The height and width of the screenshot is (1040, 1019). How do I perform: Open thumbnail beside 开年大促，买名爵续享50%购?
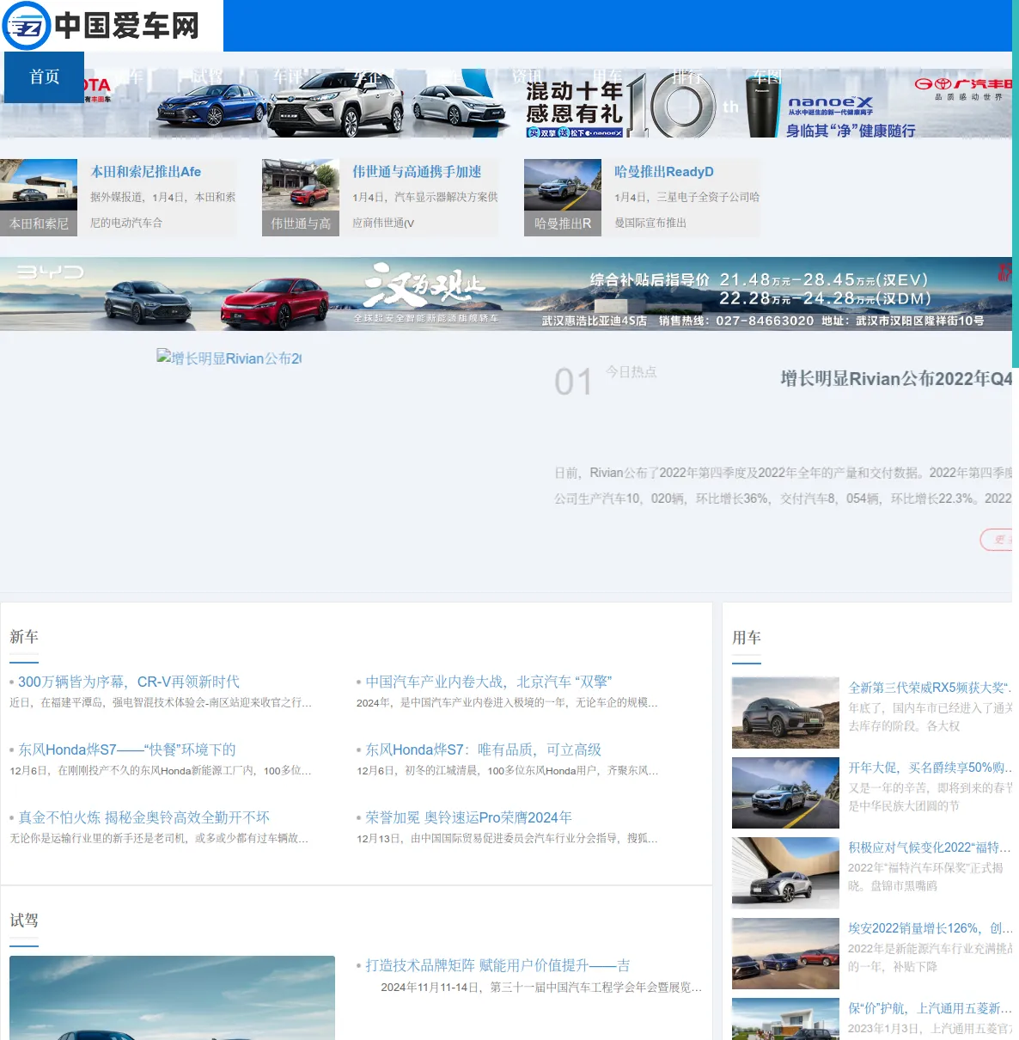pos(785,792)
